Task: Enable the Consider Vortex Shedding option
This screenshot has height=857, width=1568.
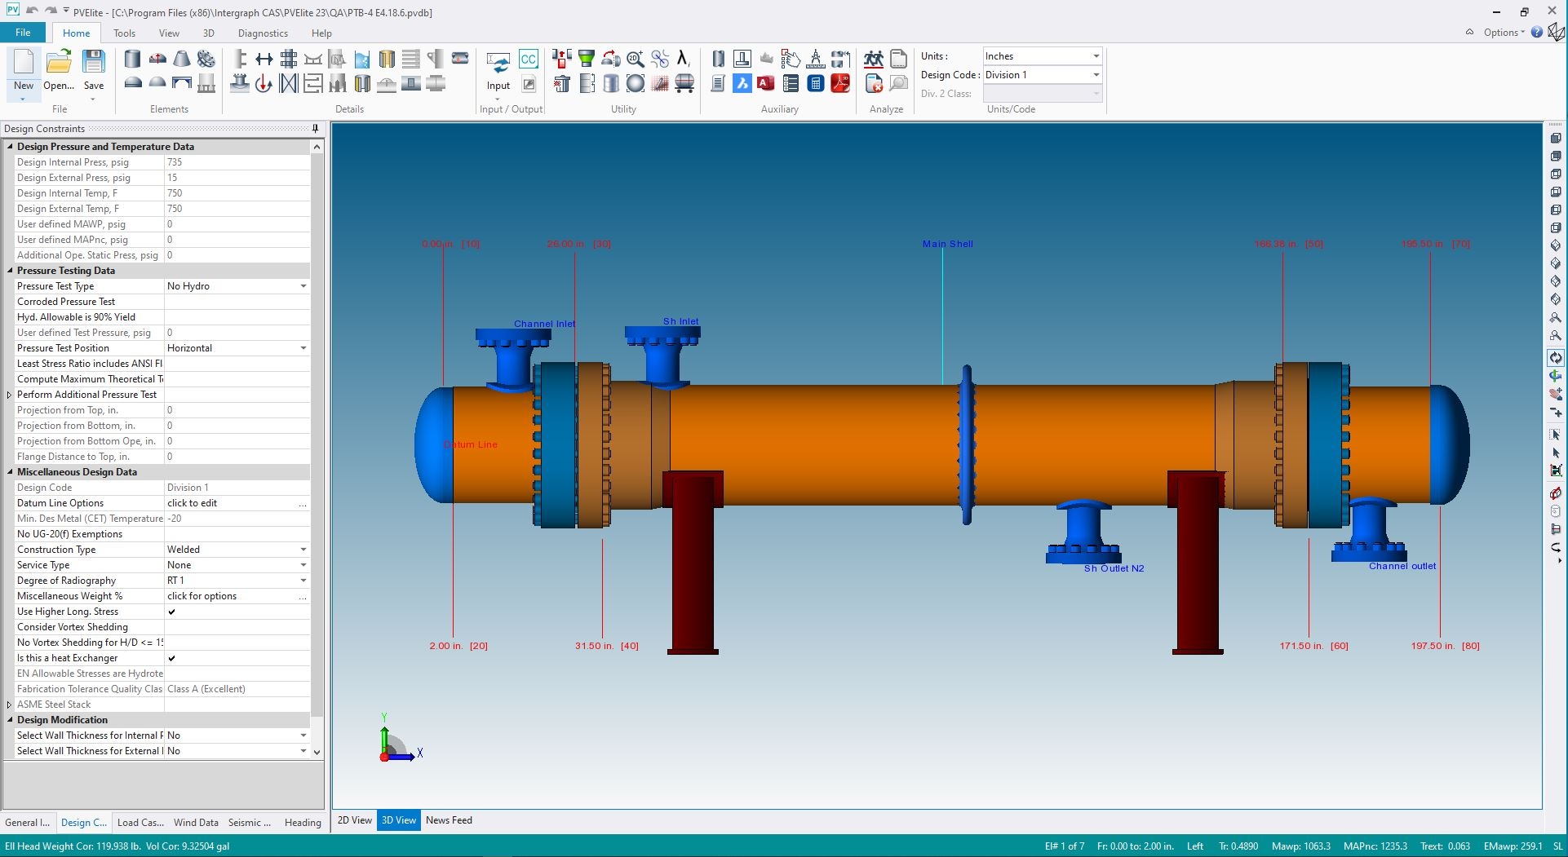Action: click(x=172, y=627)
